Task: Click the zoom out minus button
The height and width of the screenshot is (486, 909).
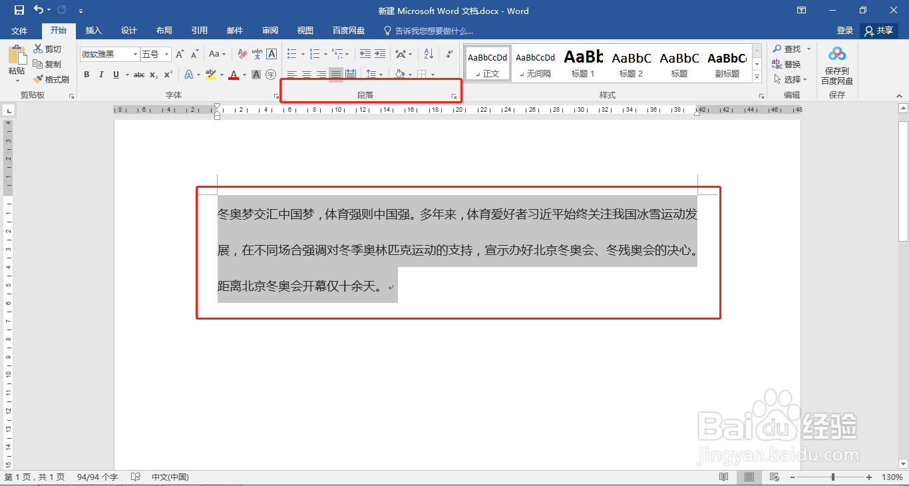Action: point(791,477)
